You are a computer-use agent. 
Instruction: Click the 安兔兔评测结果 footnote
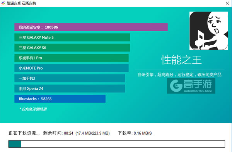(33, 109)
